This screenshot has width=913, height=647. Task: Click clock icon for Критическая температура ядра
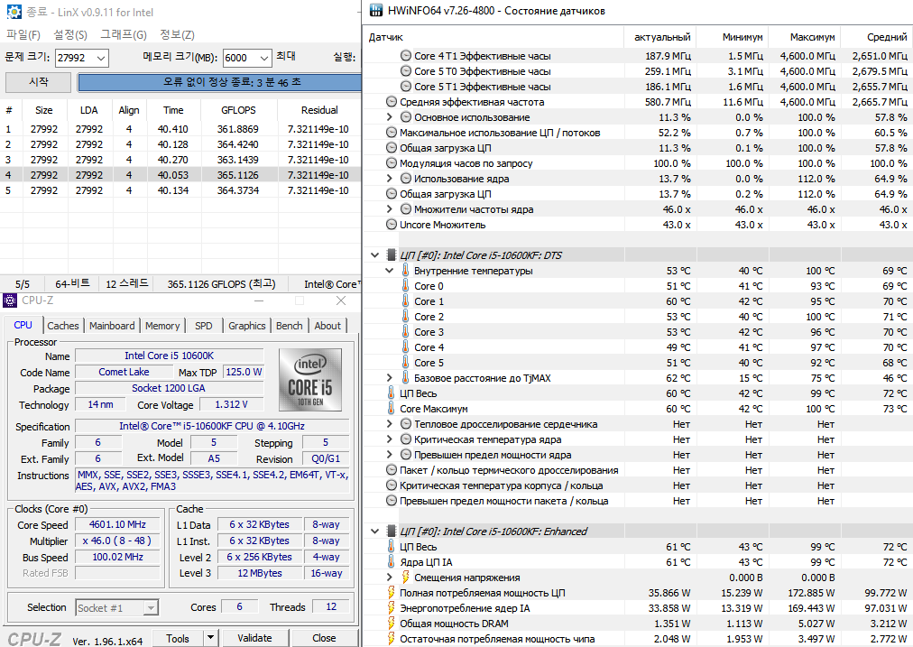coord(406,439)
